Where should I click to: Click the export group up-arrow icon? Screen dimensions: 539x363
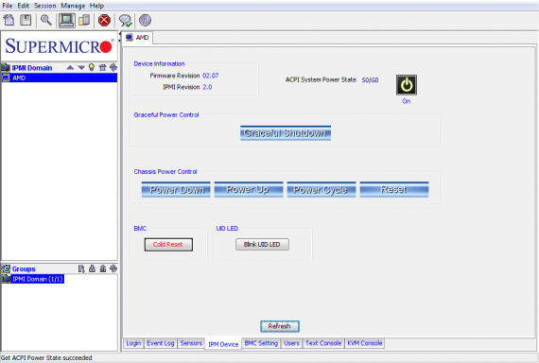pos(103,268)
